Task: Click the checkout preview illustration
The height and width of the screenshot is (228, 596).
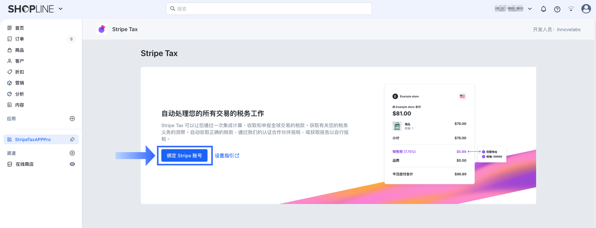Action: coord(430,134)
